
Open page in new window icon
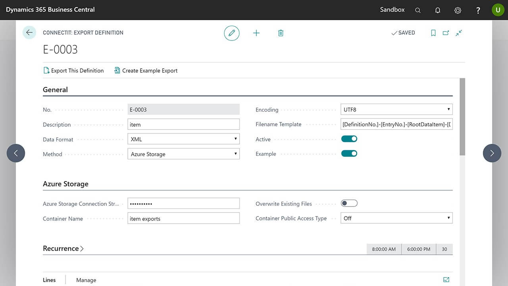[446, 33]
